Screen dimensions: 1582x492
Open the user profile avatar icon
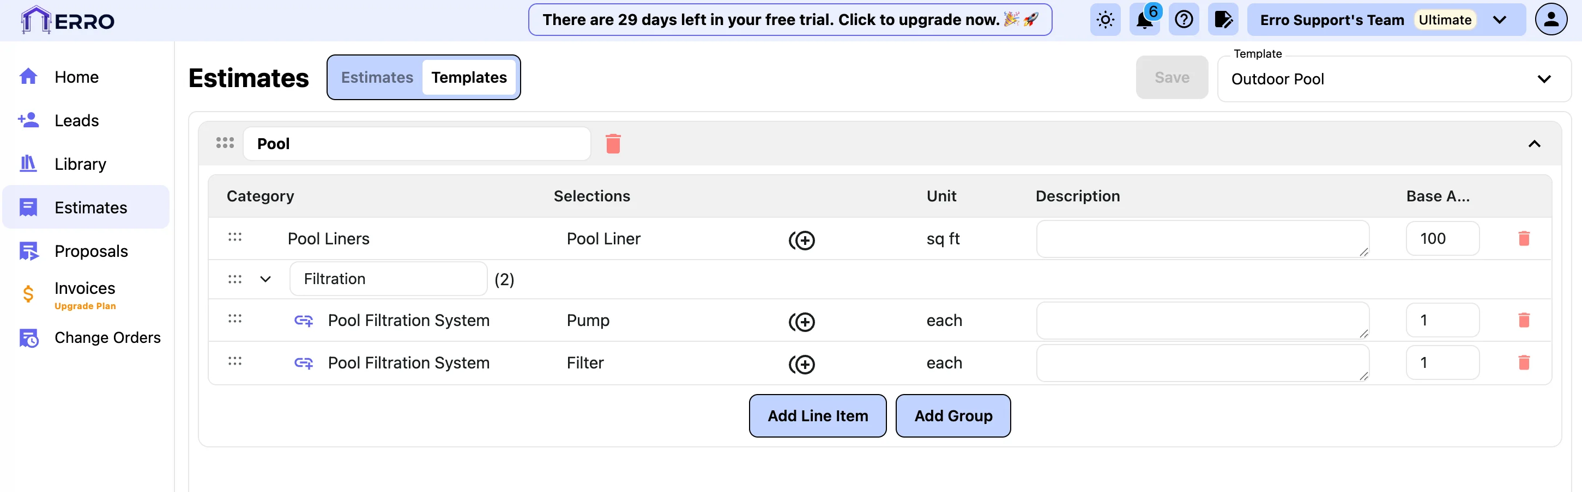click(x=1551, y=20)
